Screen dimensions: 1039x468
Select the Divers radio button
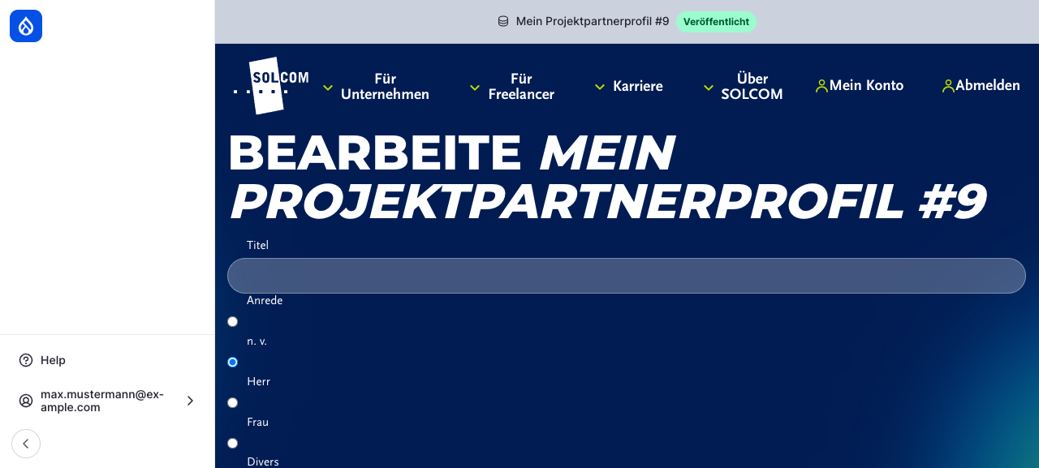pos(233,444)
